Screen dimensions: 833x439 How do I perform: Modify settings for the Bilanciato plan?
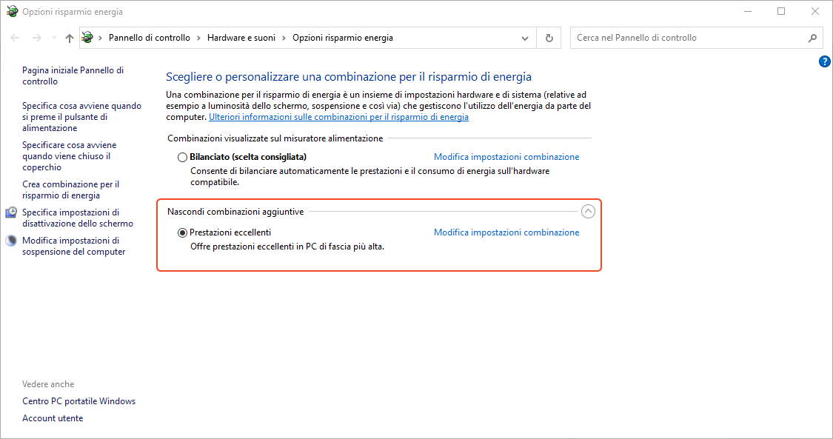[506, 157]
